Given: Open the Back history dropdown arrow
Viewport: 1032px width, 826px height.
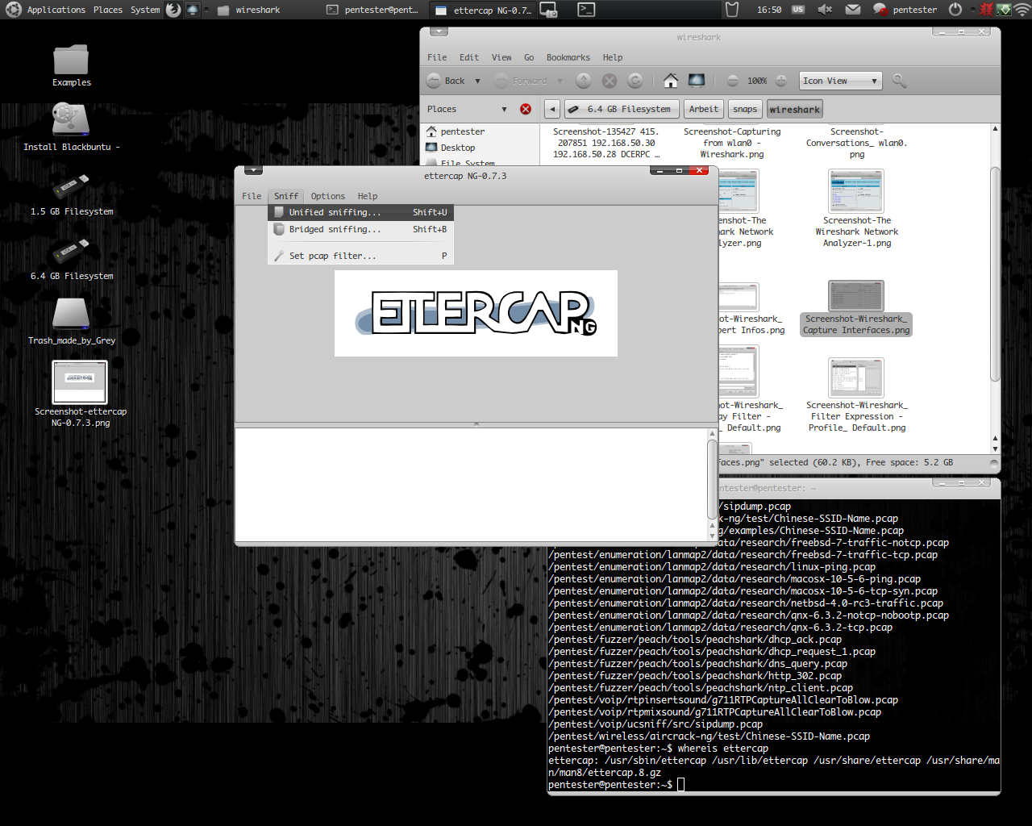Looking at the screenshot, I should (477, 81).
